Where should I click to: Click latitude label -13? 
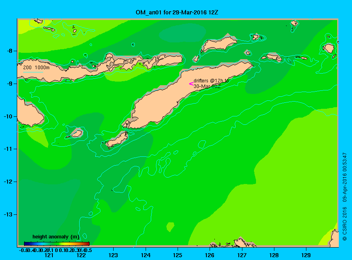coord(8,214)
